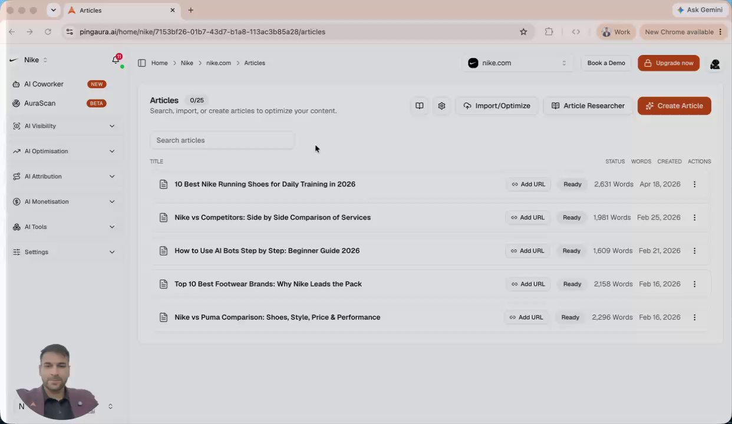
Task: Toggle the sidebar panel icon
Action: (x=141, y=63)
